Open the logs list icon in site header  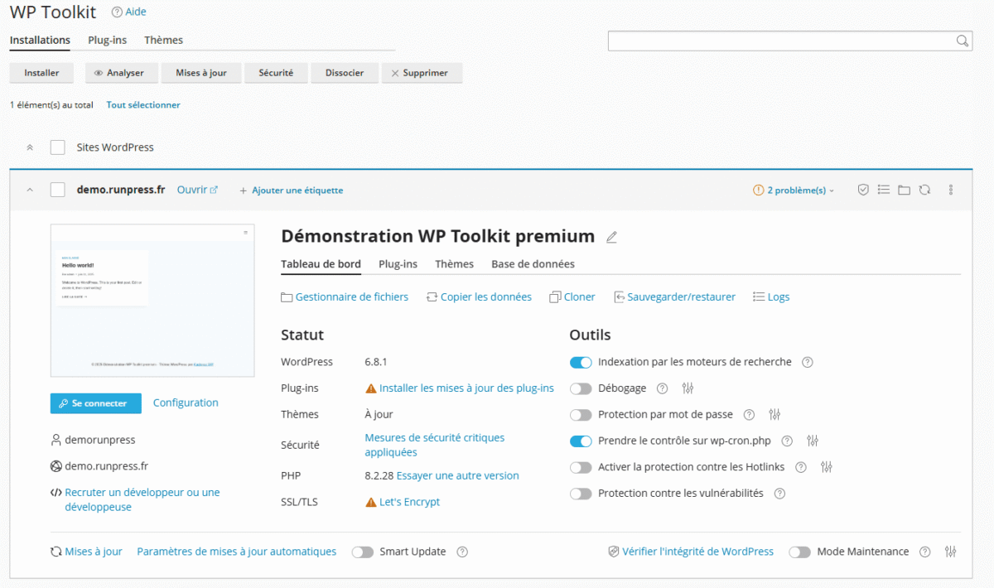pos(884,190)
